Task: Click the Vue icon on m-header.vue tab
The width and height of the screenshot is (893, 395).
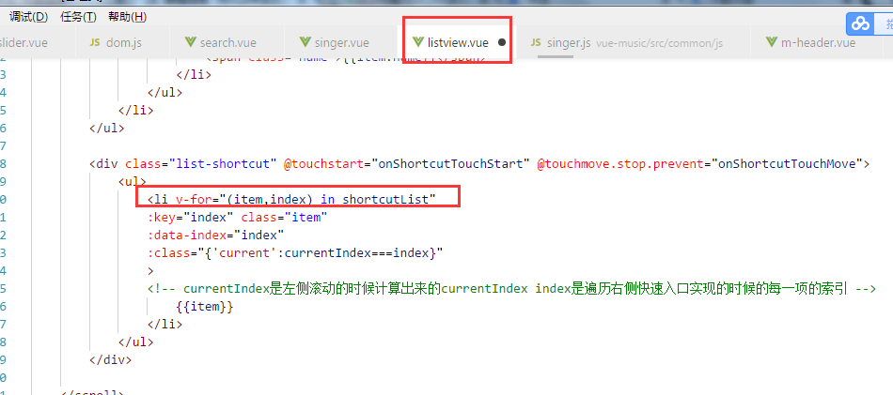Action: pos(772,42)
